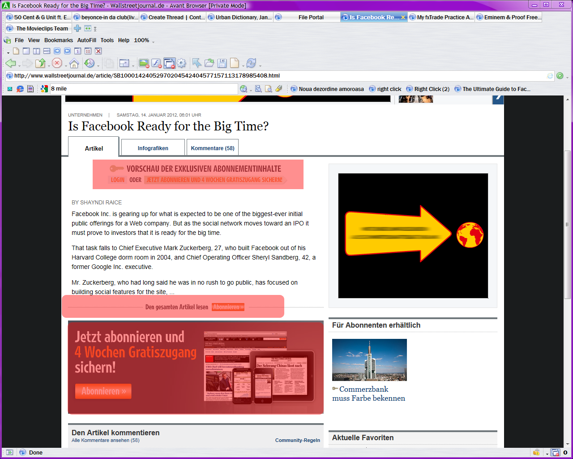Click the previous tab arrow icon
The height and width of the screenshot is (459, 573).
click(x=67, y=51)
